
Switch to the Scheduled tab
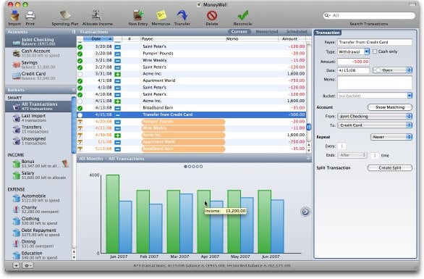[x=297, y=32]
